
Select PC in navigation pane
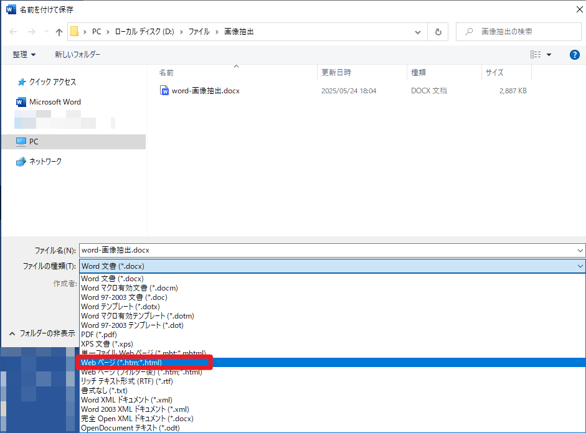[x=73, y=142]
